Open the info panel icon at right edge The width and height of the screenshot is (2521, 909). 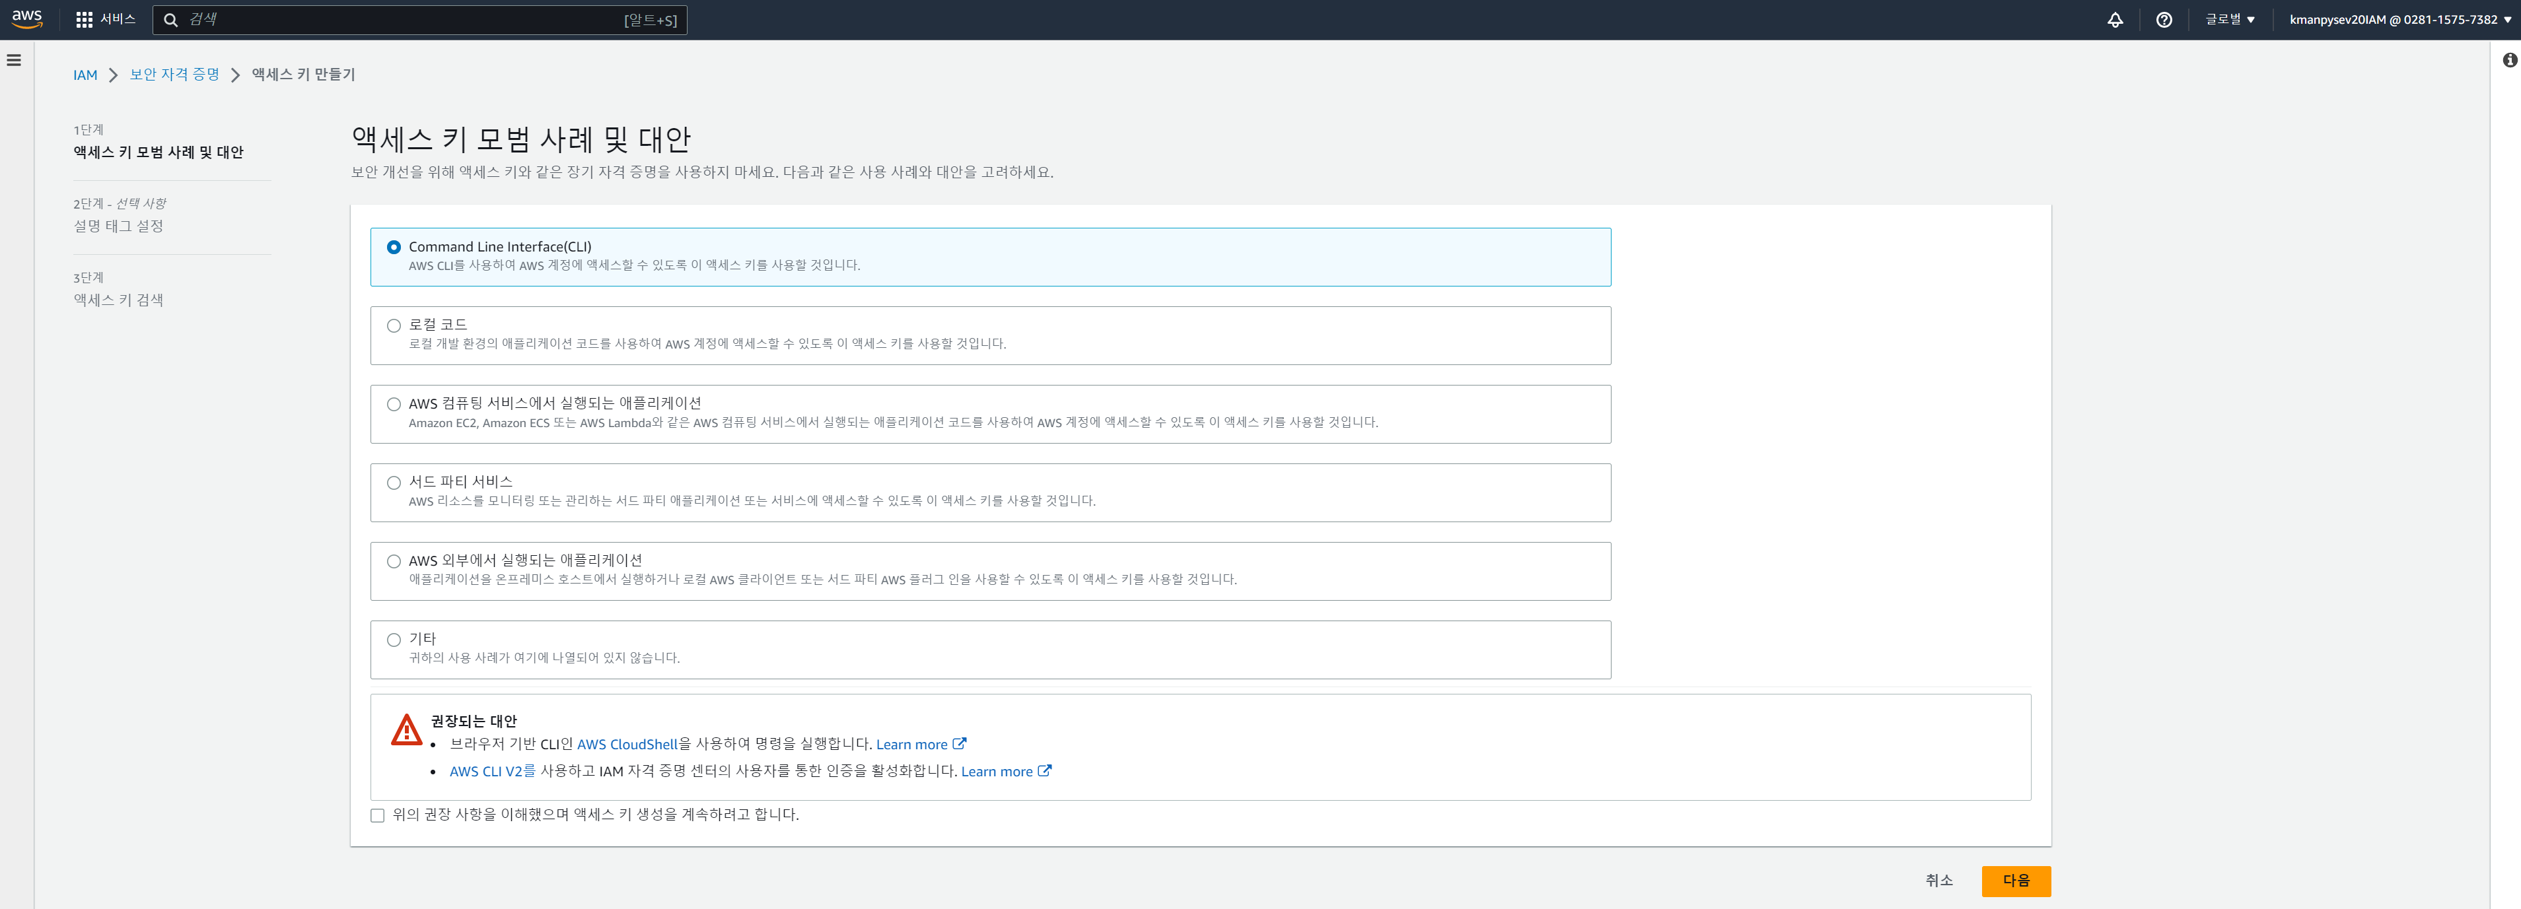click(2510, 59)
